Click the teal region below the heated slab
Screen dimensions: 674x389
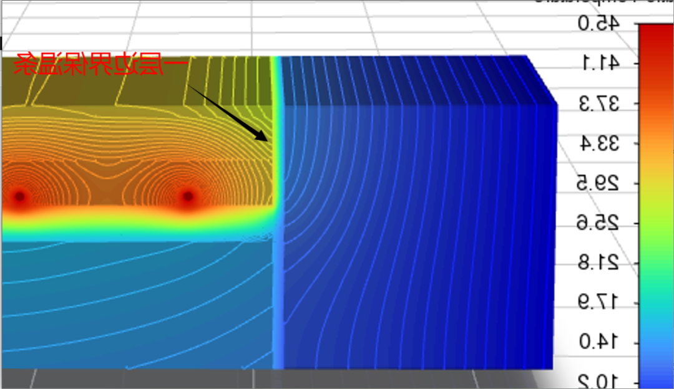point(137,299)
